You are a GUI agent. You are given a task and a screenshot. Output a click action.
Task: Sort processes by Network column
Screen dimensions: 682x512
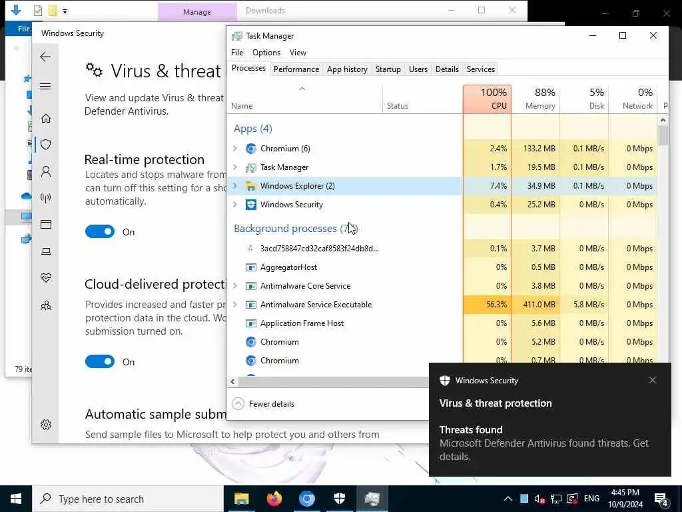(x=633, y=99)
